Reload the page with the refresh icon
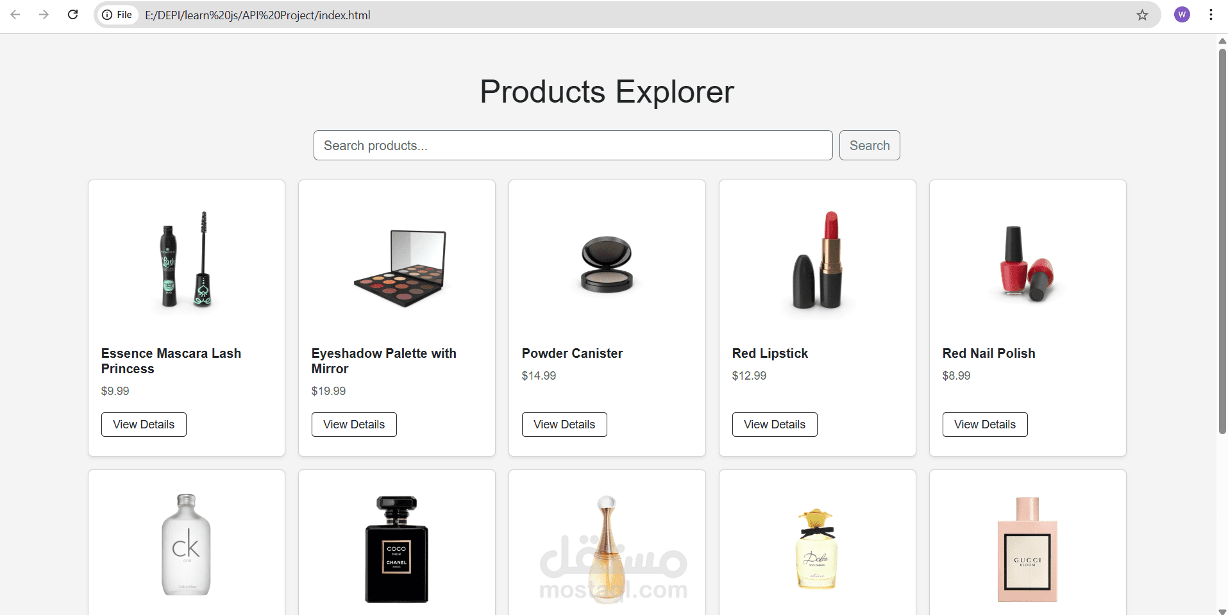The image size is (1228, 615). [x=73, y=15]
